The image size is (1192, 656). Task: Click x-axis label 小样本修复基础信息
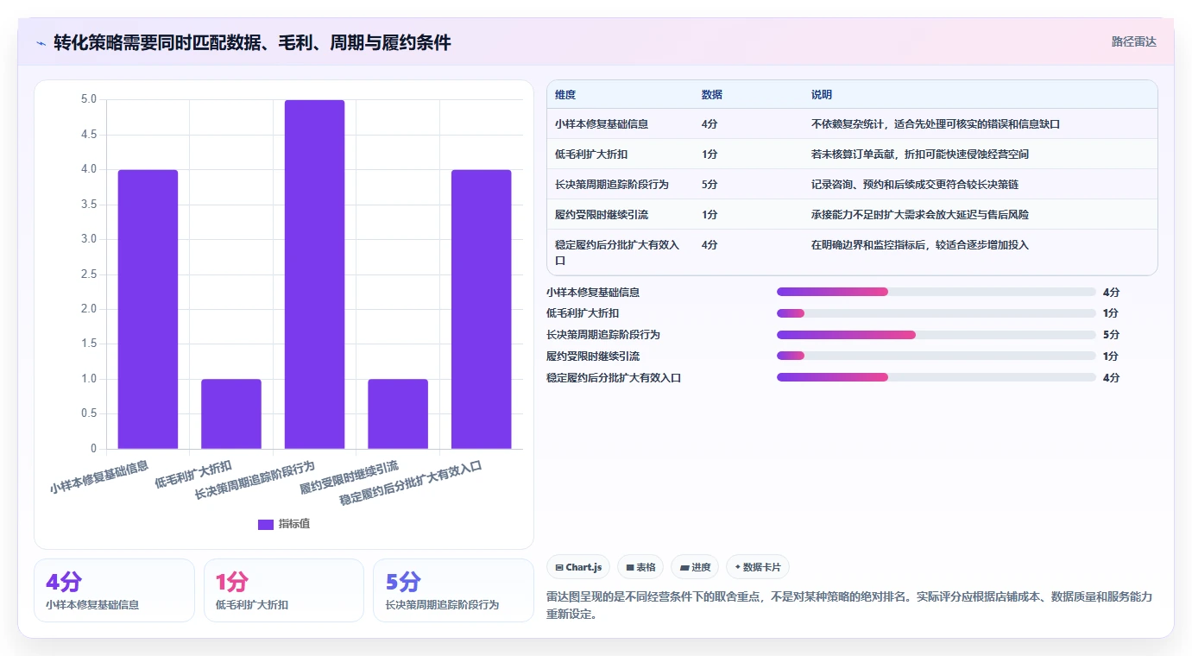tap(99, 476)
